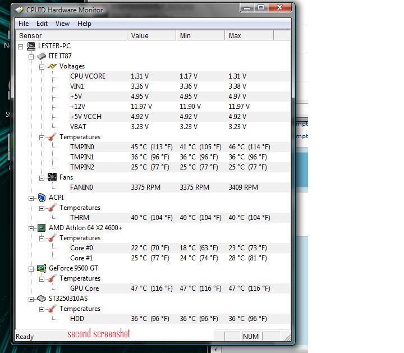This screenshot has height=353, width=404.
Task: Click the Sensor column header
Action: point(72,35)
